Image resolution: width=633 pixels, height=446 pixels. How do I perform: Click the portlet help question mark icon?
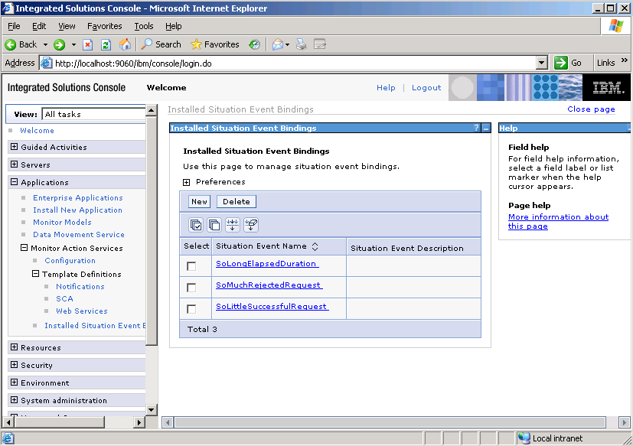click(477, 128)
